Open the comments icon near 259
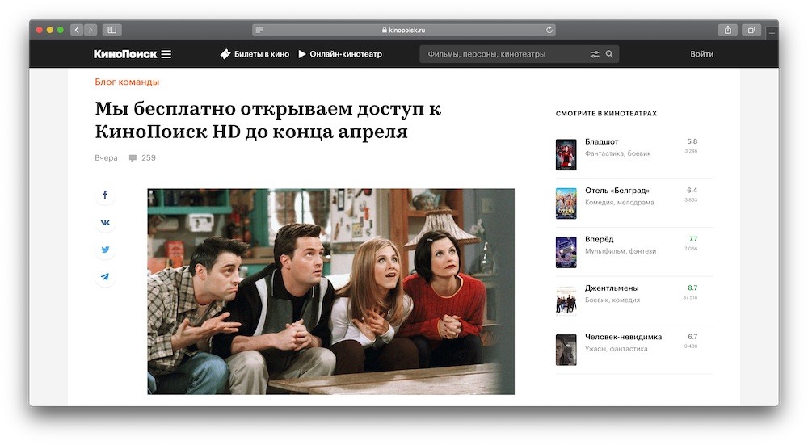Image resolution: width=808 pixels, height=445 pixels. 133,158
